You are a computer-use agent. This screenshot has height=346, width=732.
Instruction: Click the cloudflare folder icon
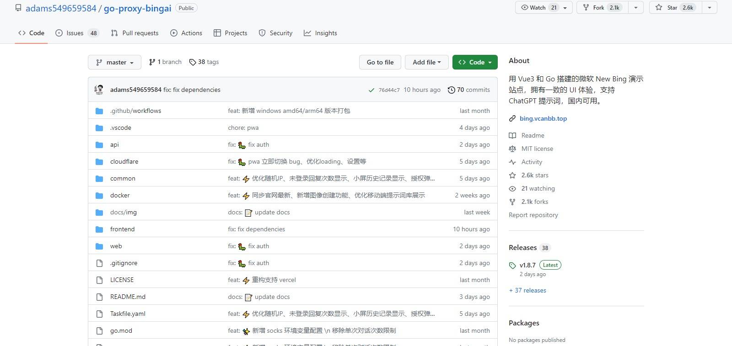coord(99,162)
